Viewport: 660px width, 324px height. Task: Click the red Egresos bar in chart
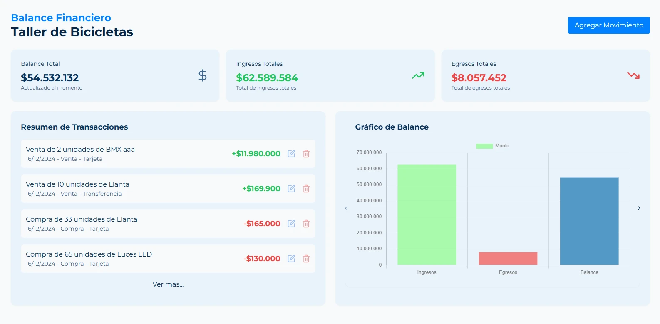(508, 259)
